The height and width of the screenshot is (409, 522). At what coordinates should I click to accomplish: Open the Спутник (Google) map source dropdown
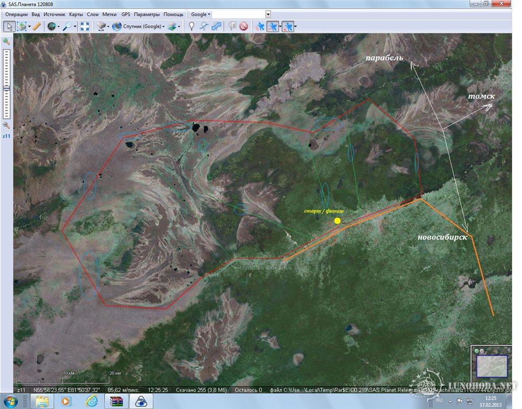tap(138, 26)
